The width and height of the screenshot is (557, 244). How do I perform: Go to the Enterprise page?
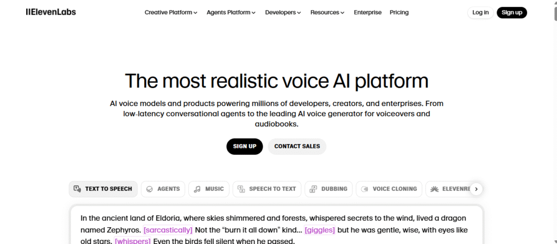368,12
